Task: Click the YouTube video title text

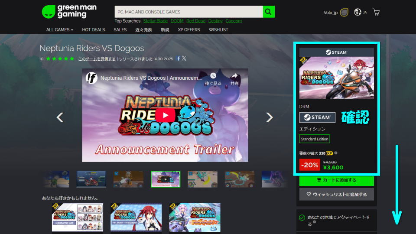Action: tap(151, 78)
